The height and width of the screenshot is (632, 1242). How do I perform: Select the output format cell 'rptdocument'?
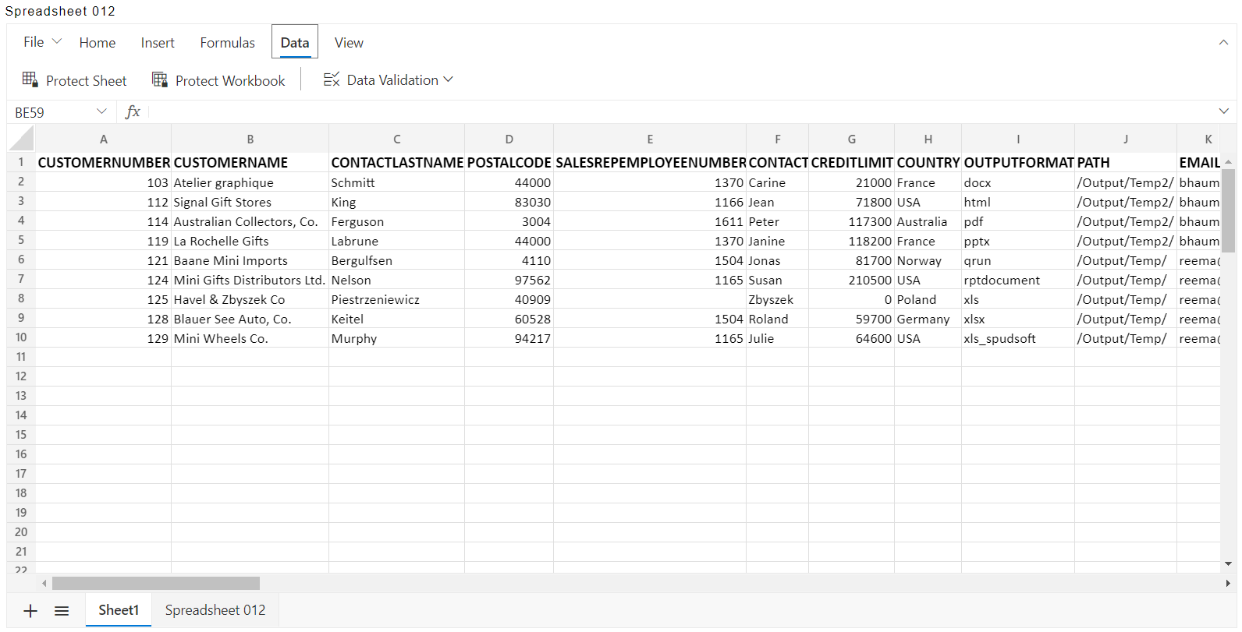1018,280
